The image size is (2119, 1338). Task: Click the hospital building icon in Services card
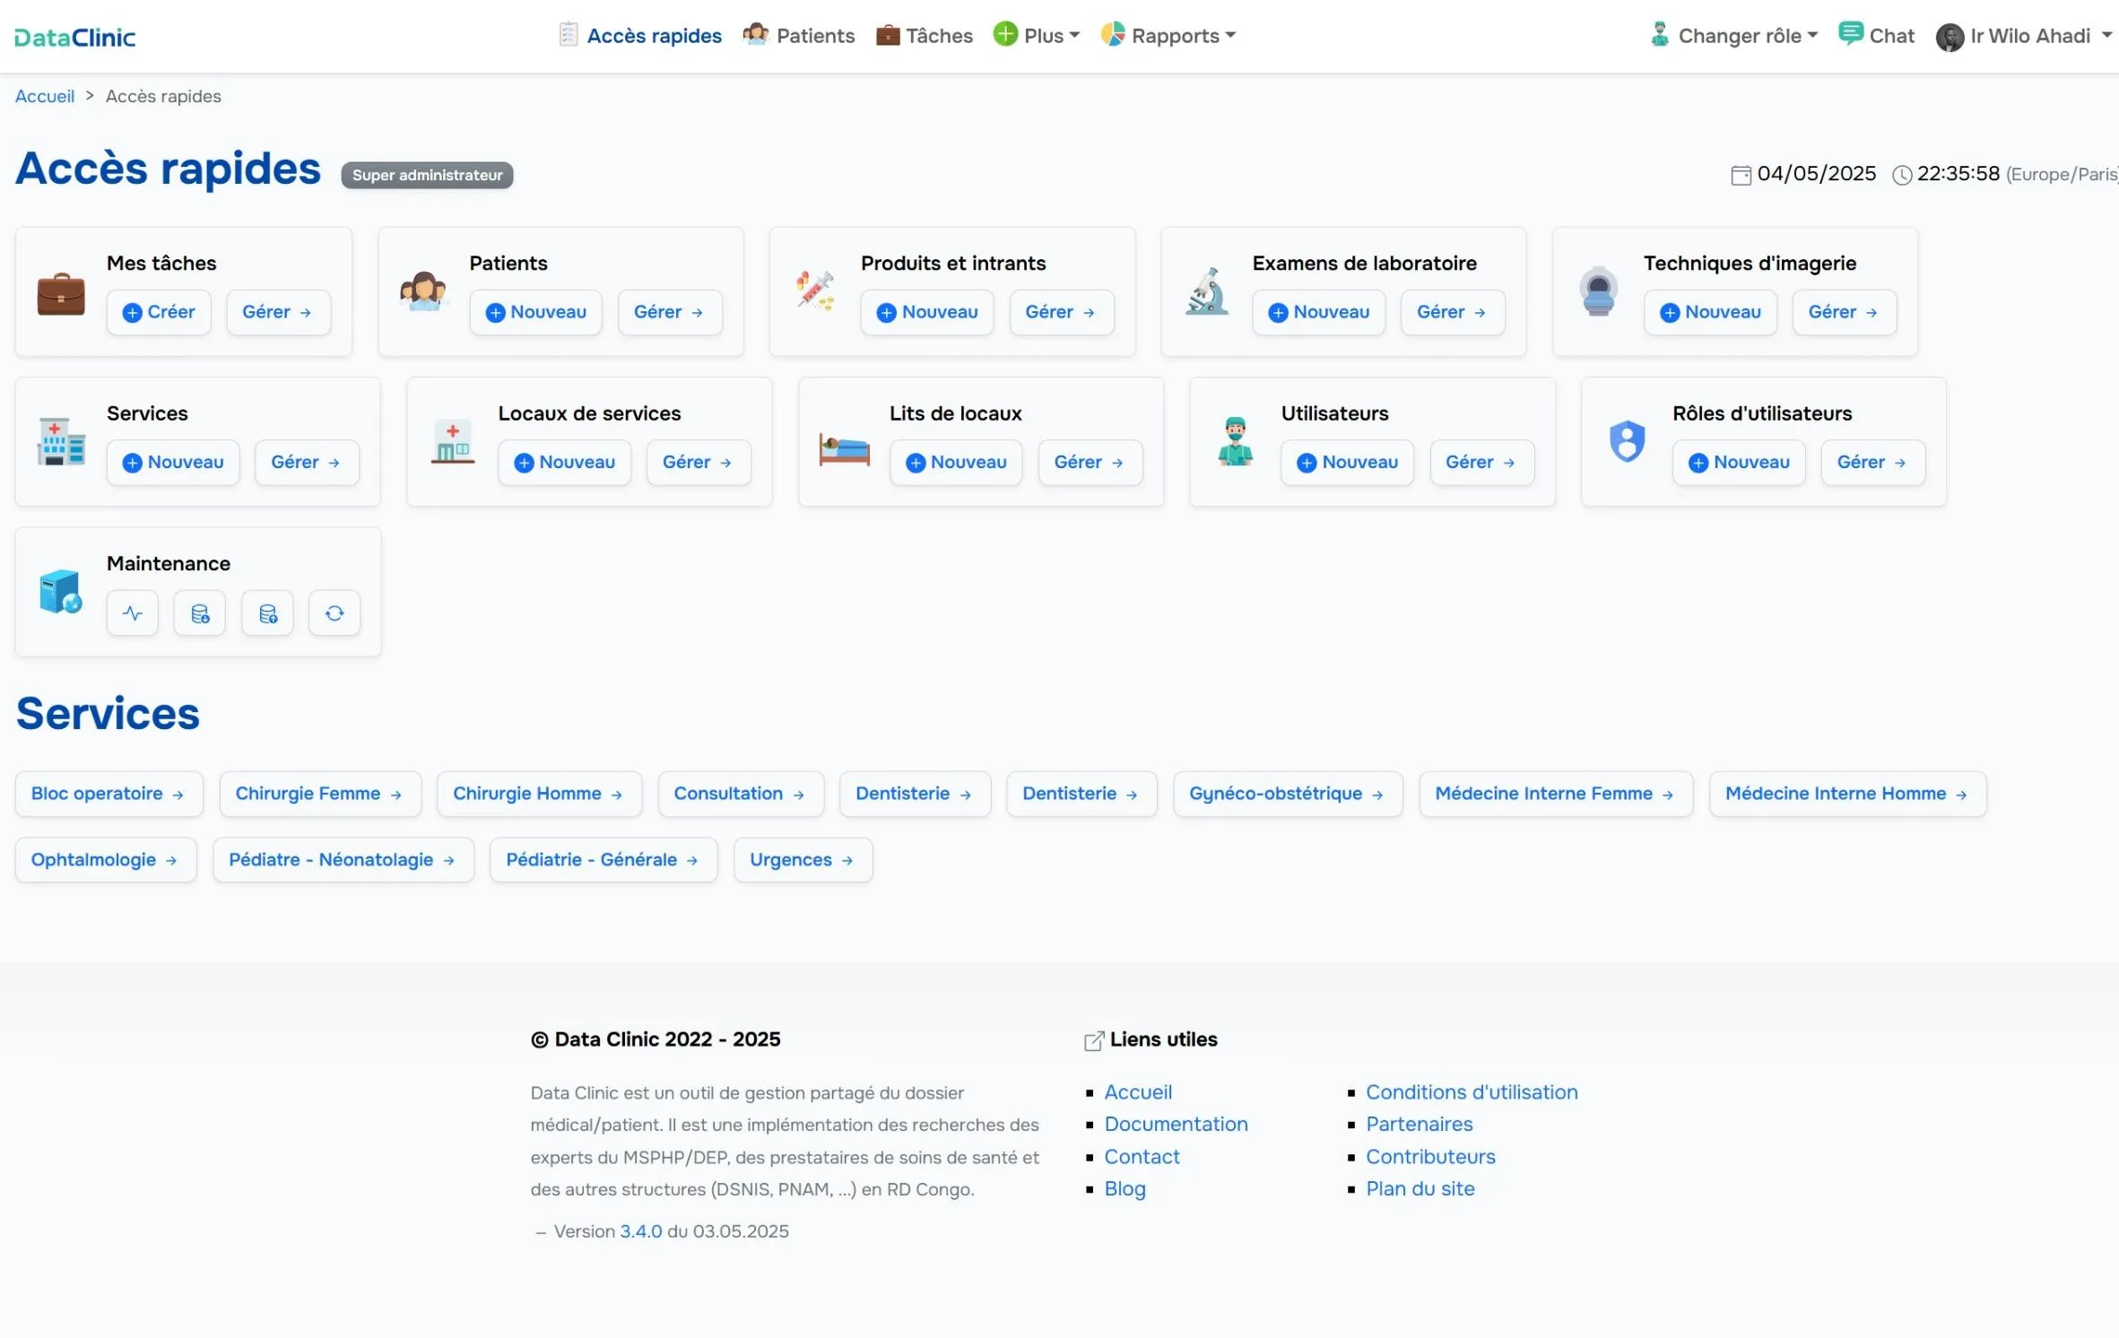click(x=61, y=441)
